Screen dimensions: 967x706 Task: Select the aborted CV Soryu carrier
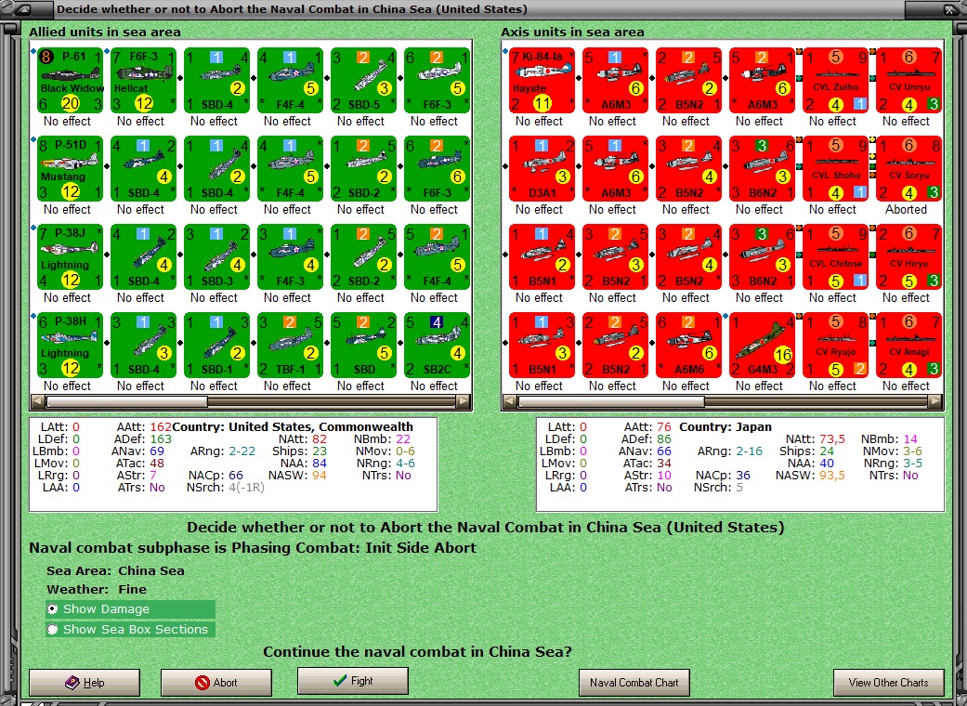pyautogui.click(x=908, y=168)
